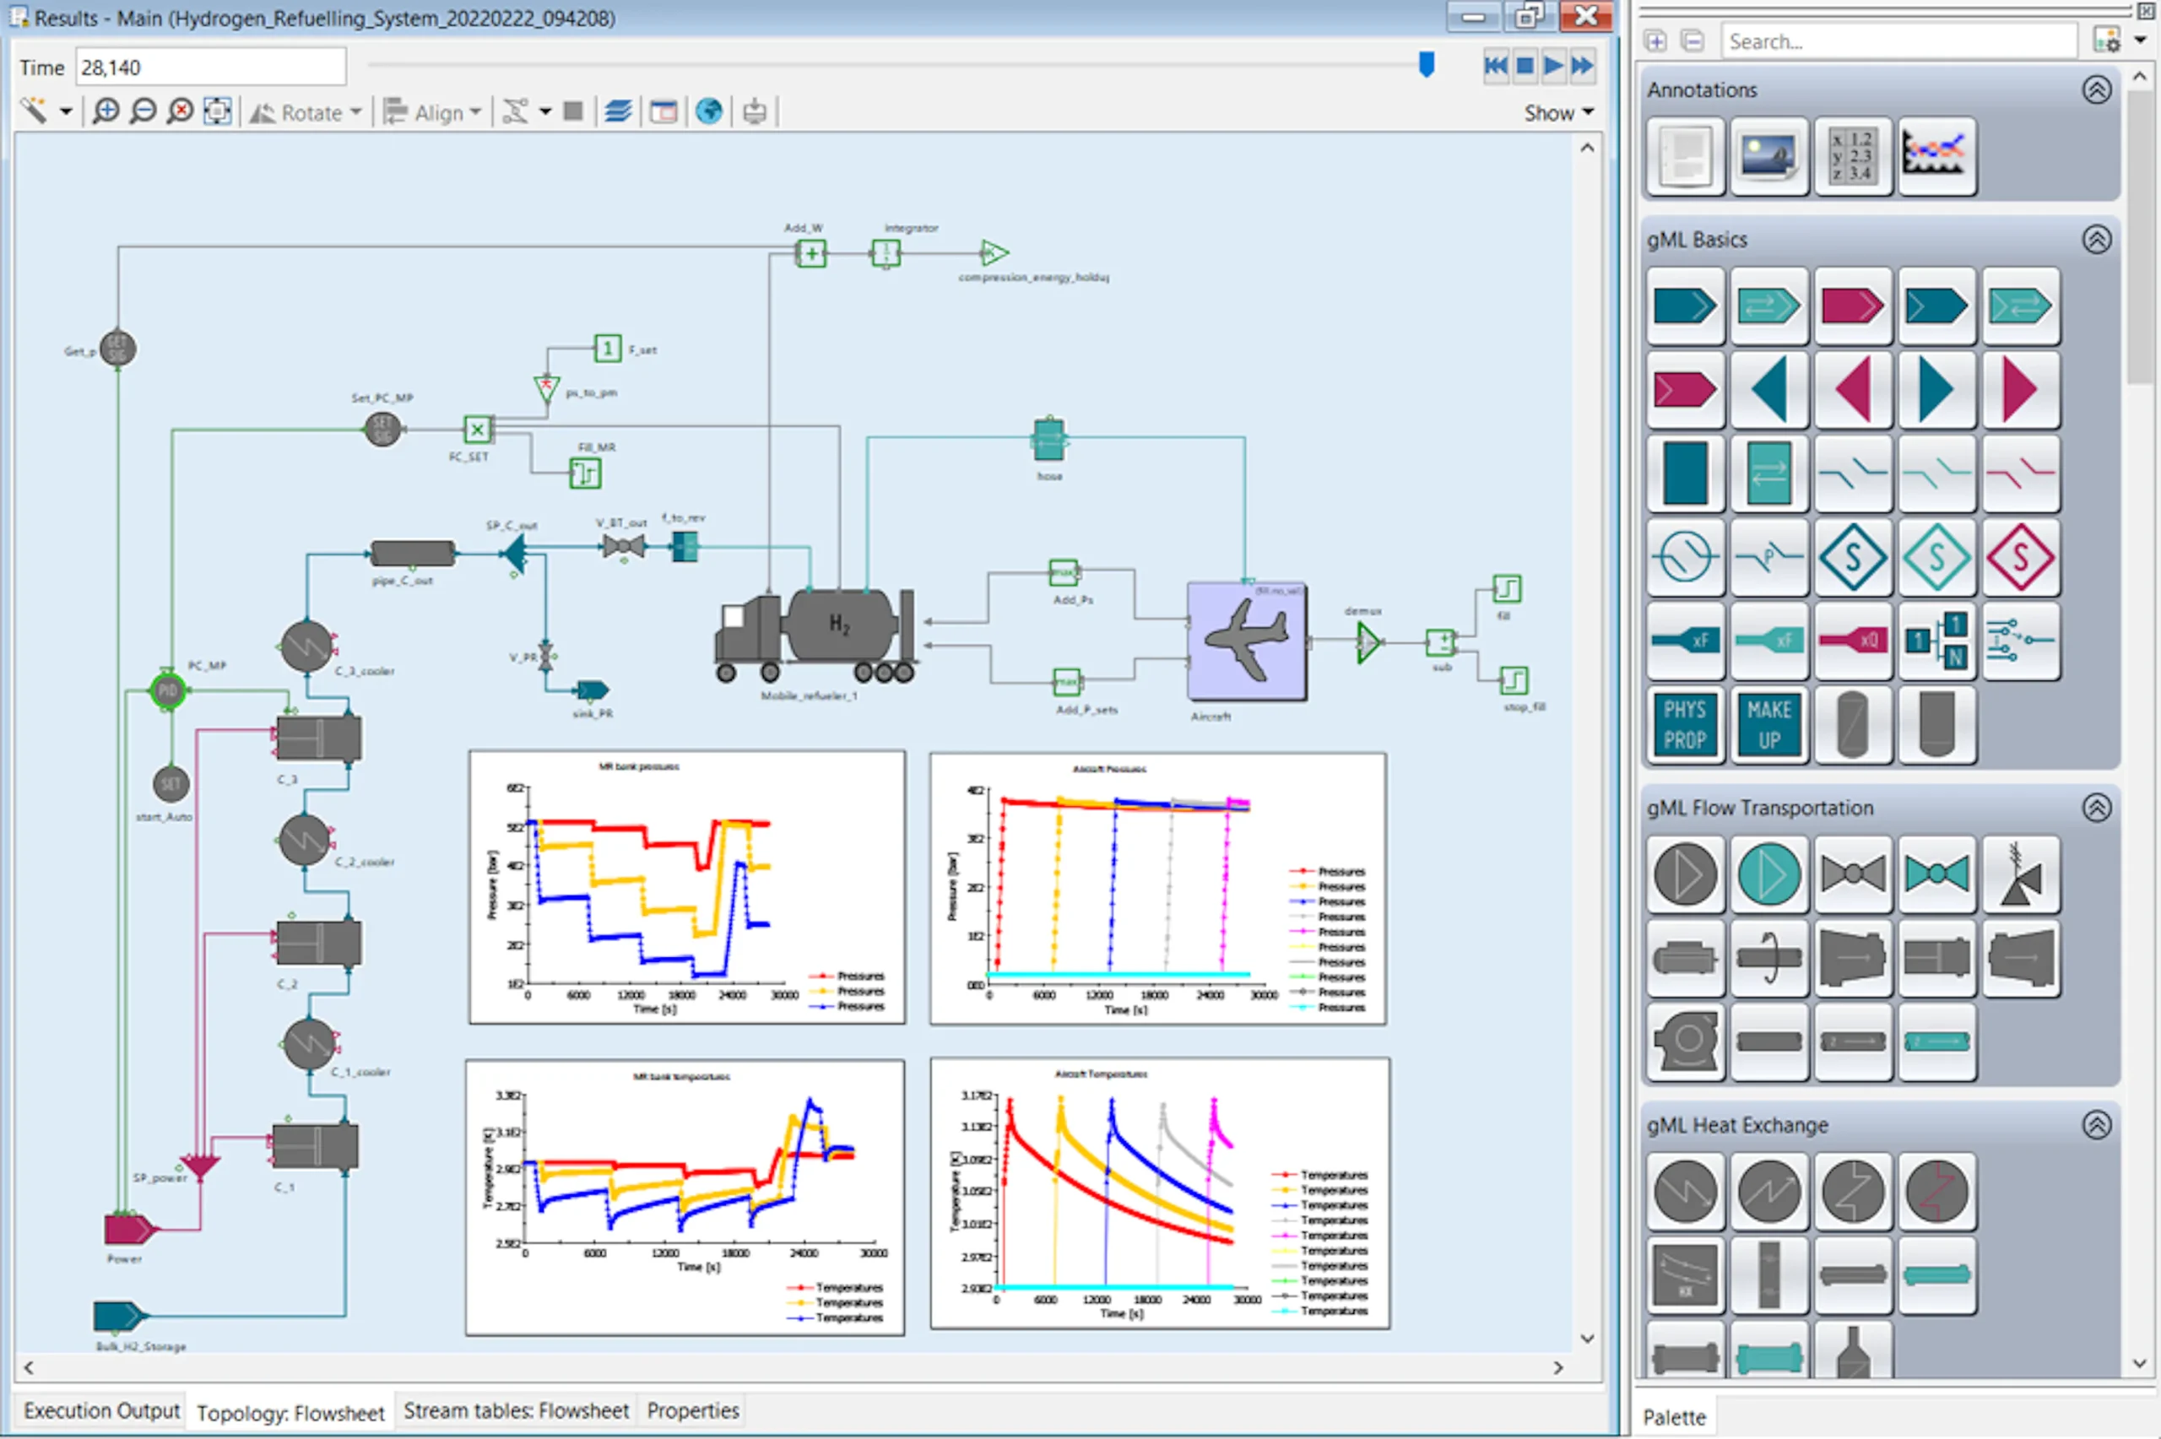
Task: Click the palette vertical scrollbar thumb
Action: 2140,237
